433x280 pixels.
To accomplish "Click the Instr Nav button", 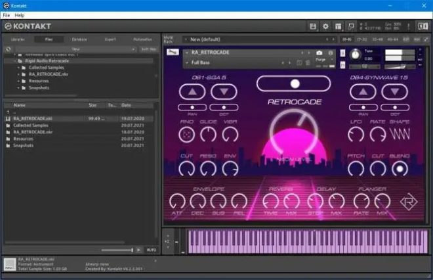I will point(149,49).
